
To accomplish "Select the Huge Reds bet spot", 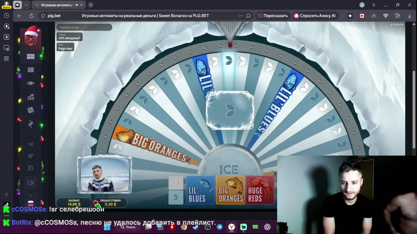I will click(x=260, y=190).
